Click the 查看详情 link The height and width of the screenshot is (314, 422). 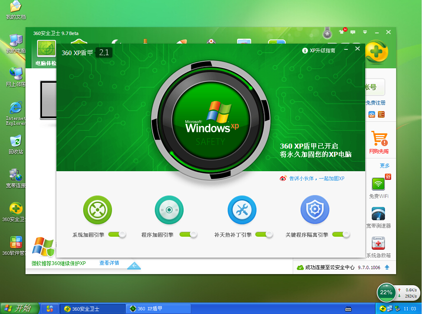pyautogui.click(x=108, y=263)
